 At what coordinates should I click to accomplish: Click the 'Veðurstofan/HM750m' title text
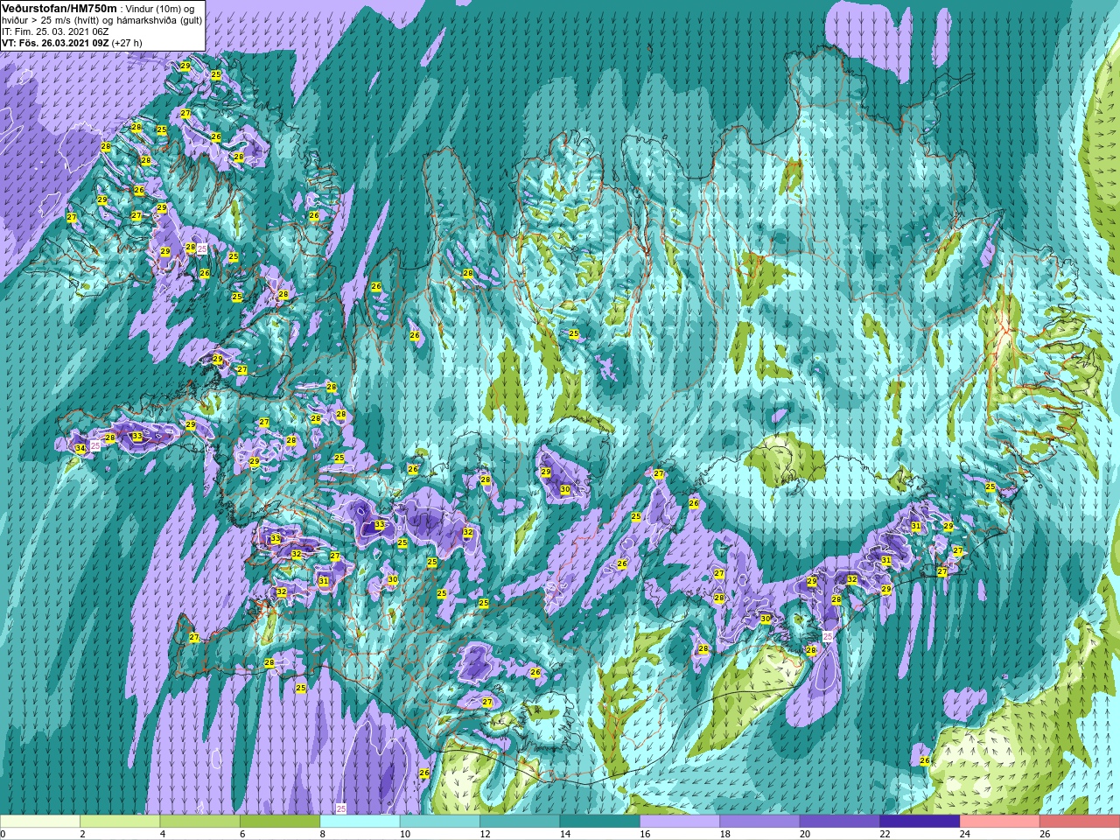point(59,8)
